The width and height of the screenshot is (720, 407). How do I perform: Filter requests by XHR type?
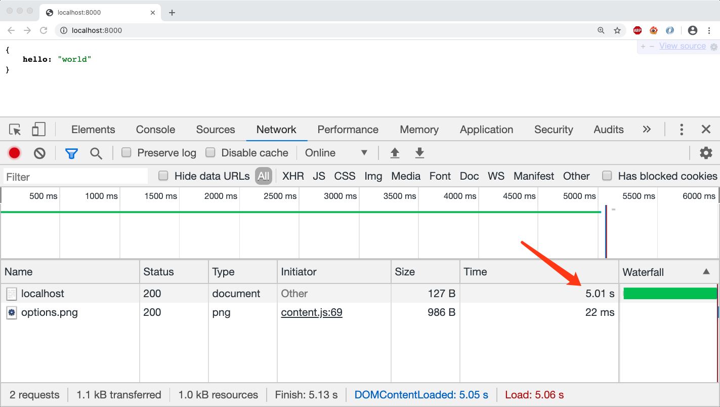(x=293, y=176)
